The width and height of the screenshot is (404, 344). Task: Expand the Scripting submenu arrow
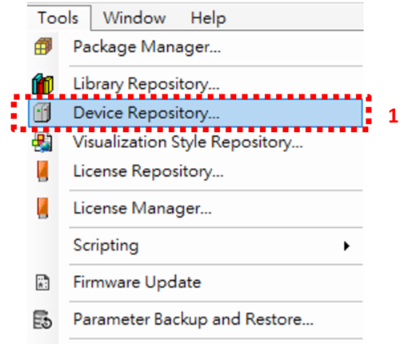pyautogui.click(x=346, y=246)
